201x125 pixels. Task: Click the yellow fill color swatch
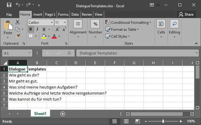44,36
